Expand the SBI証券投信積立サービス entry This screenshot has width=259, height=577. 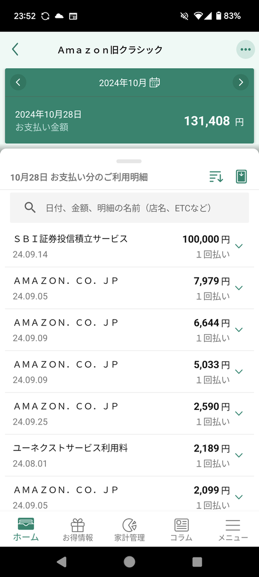129,246
